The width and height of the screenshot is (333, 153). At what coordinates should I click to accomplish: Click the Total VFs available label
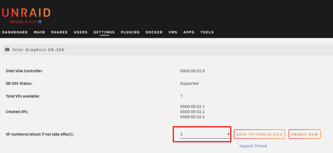23,96
